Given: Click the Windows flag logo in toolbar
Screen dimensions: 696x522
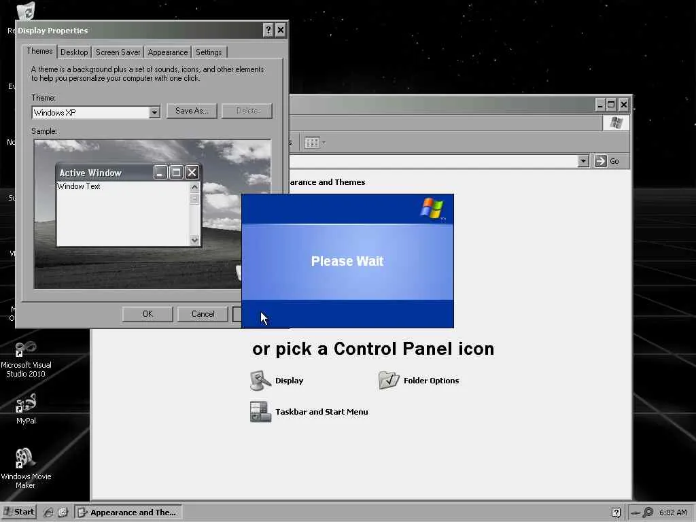Looking at the screenshot, I should pos(616,122).
